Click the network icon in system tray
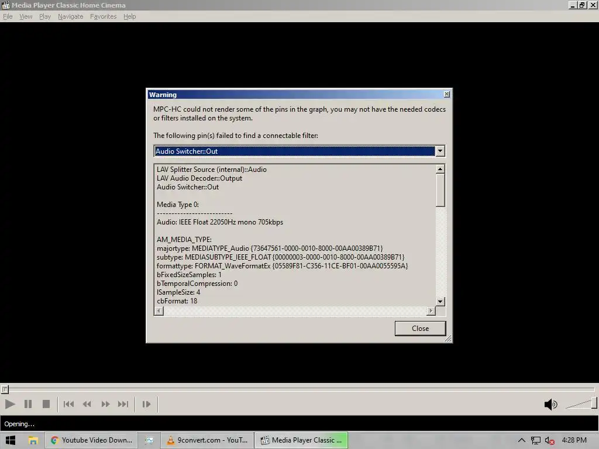599x449 pixels. [x=536, y=440]
